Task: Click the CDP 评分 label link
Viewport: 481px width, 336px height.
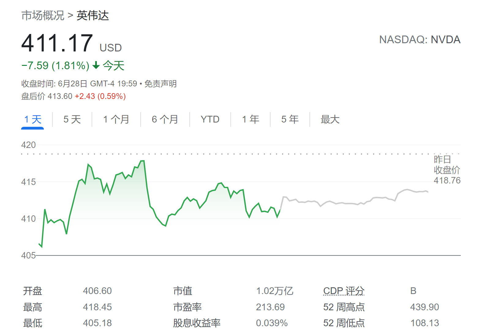Action: [344, 291]
